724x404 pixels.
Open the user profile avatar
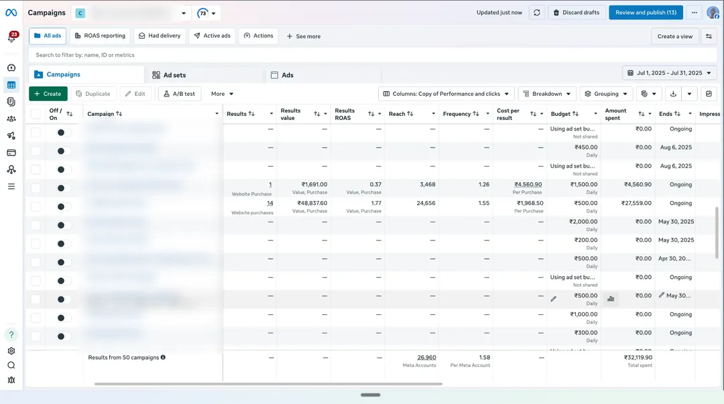point(713,13)
